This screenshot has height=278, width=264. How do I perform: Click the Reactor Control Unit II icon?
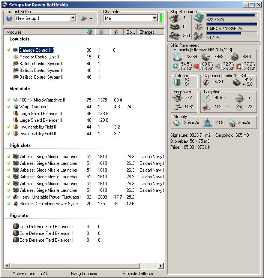tap(16, 57)
